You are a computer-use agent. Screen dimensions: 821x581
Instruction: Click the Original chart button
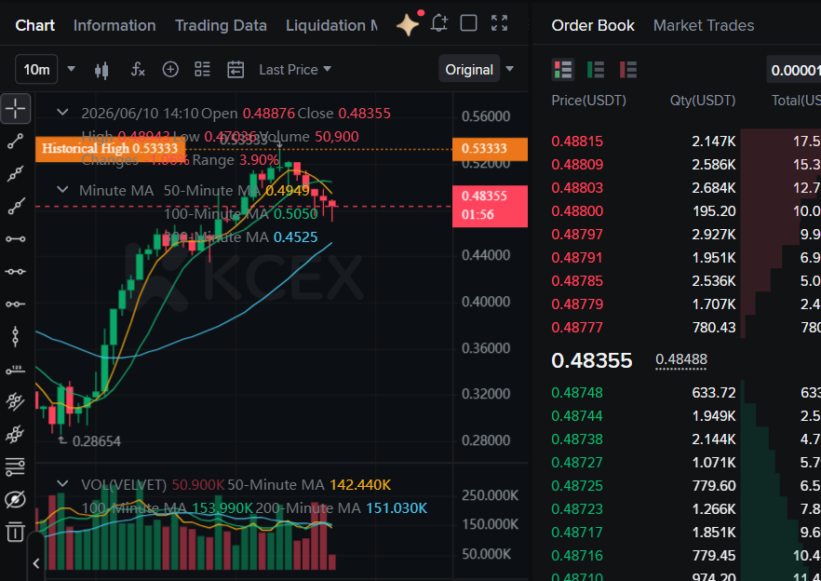[x=469, y=69]
